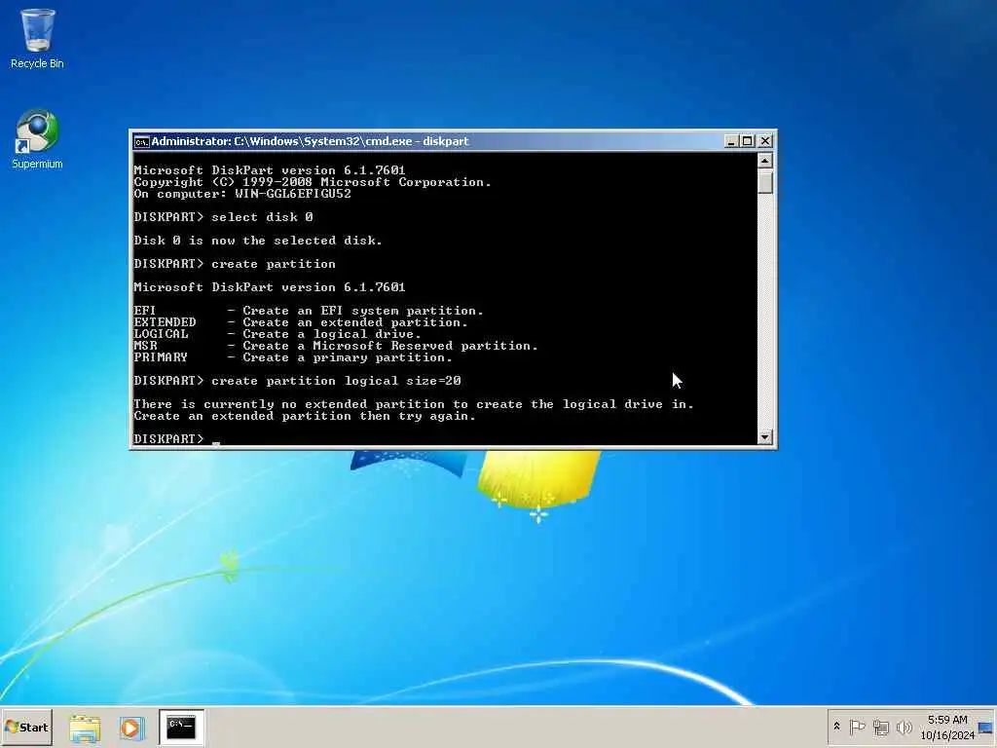Open the Action Center flag icon
Image resolution: width=997 pixels, height=748 pixels.
[857, 727]
